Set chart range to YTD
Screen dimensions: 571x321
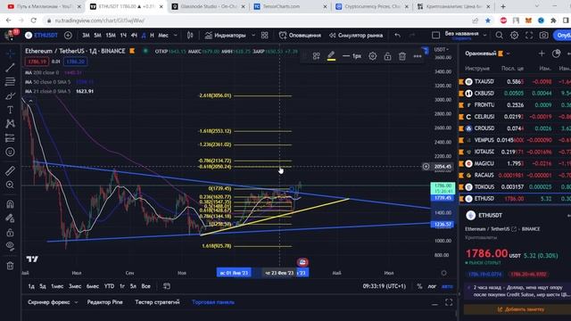click(x=109, y=286)
